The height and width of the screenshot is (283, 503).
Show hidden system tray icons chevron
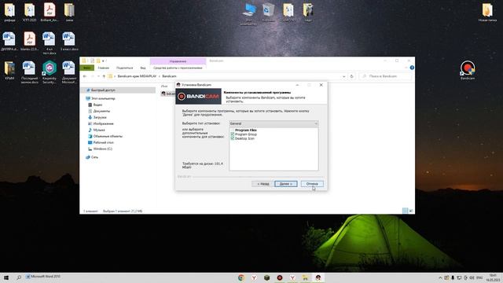[440, 277]
